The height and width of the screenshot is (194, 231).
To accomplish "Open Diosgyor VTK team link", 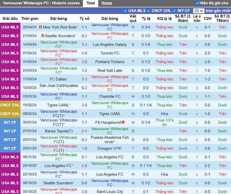I will point(109,148).
